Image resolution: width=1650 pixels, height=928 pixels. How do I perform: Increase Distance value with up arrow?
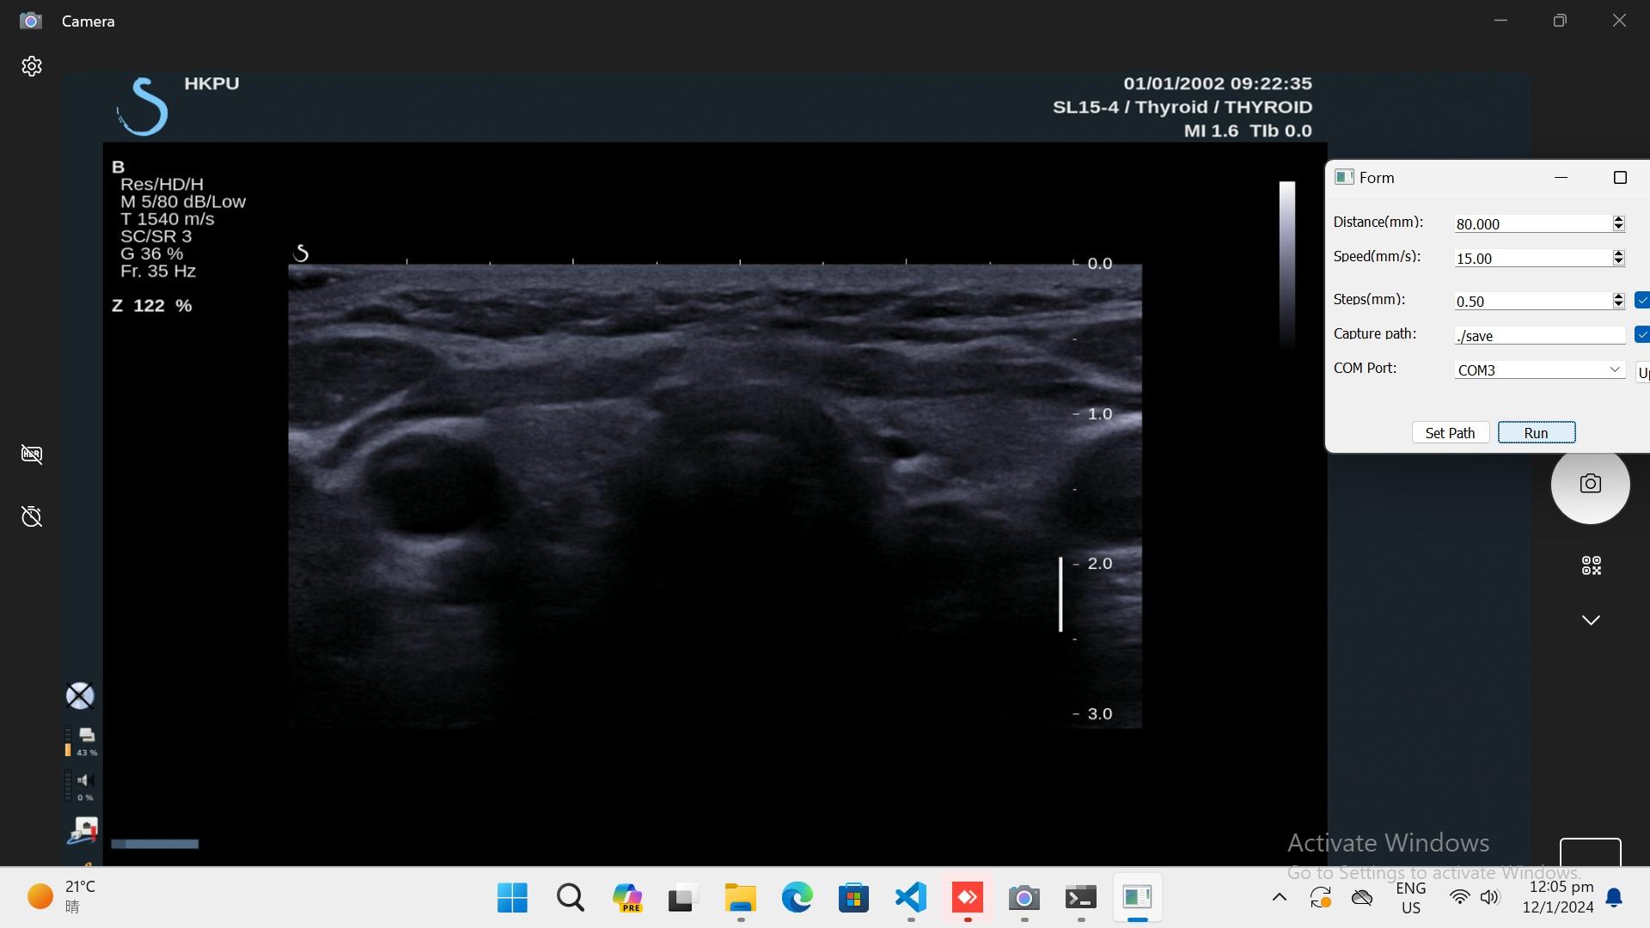point(1618,219)
